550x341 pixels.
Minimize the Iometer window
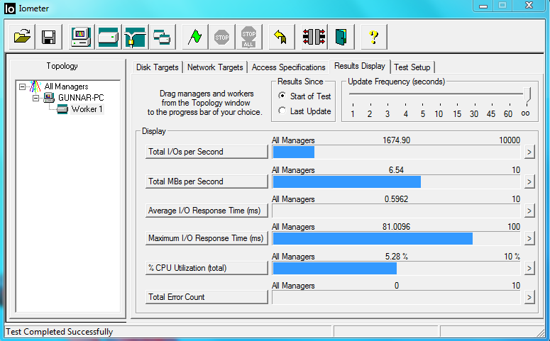pyautogui.click(x=483, y=6)
